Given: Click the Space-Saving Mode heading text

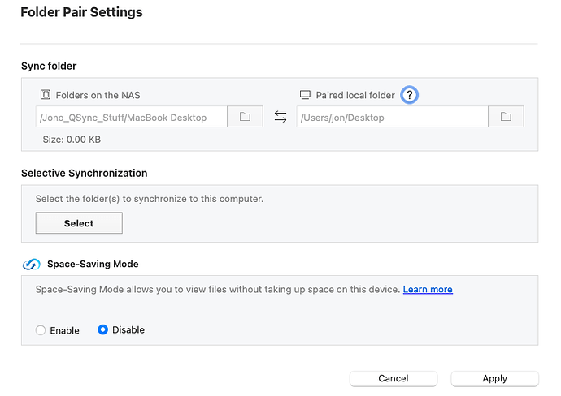Looking at the screenshot, I should tap(93, 264).
